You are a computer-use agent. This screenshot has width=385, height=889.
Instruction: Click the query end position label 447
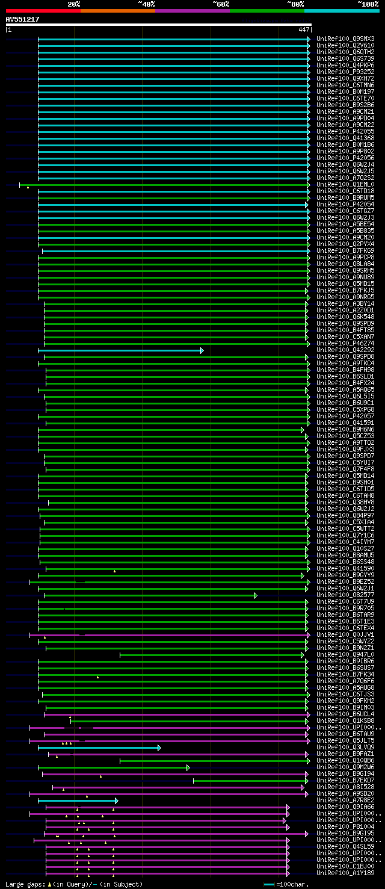coord(304,29)
